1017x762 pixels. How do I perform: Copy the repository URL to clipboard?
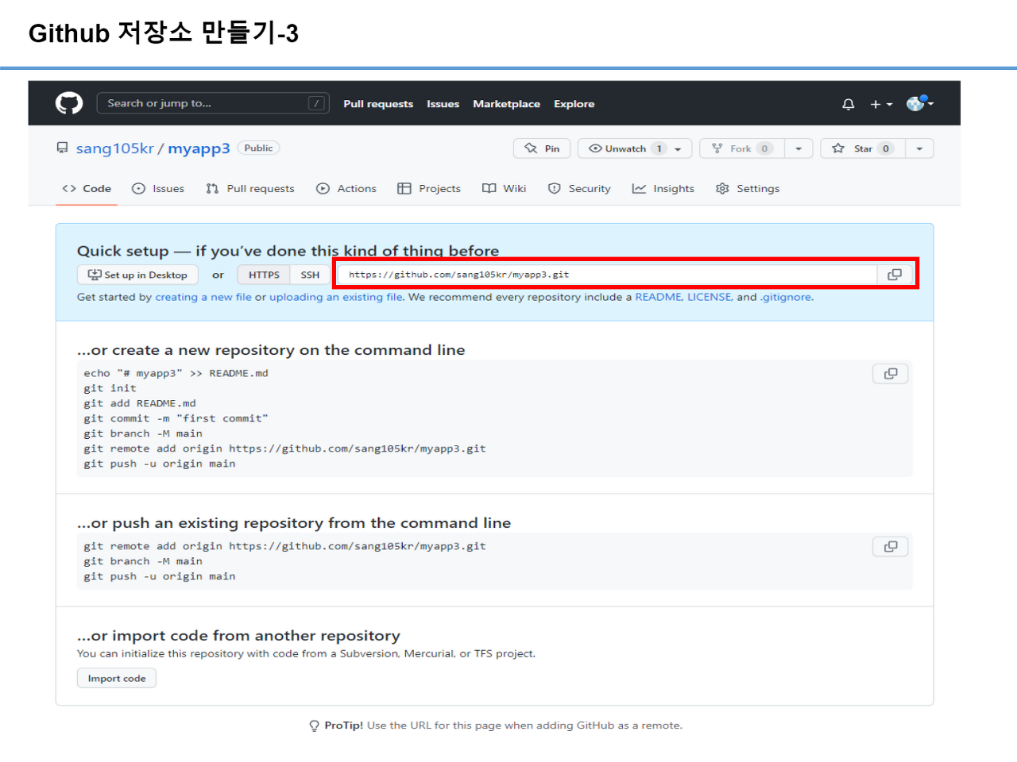895,275
